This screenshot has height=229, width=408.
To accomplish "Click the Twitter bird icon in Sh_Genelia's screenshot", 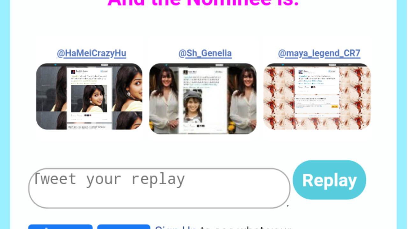I will click(x=166, y=65).
